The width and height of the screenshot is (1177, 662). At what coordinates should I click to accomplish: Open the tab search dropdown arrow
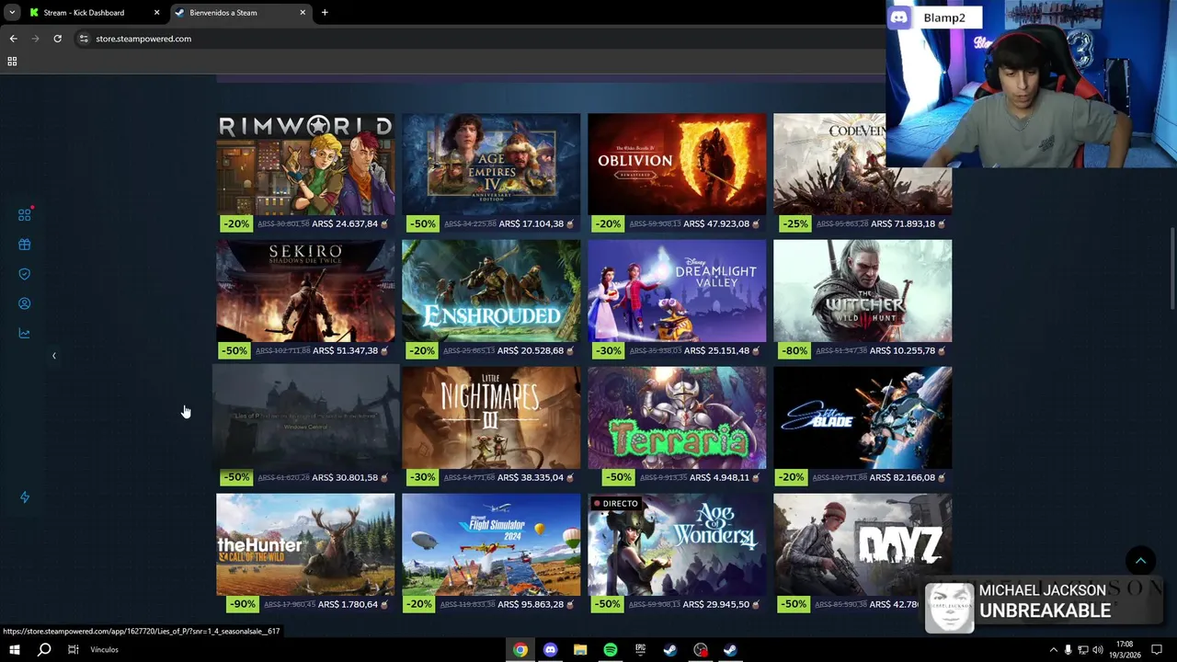12,13
